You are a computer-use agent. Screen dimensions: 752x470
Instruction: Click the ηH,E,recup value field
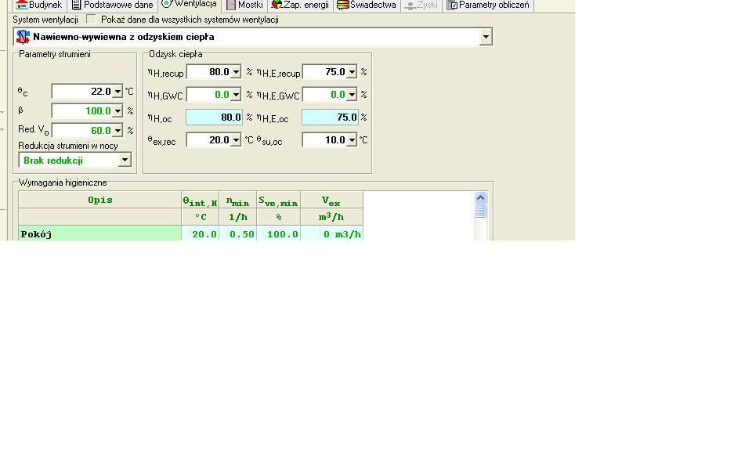pyautogui.click(x=324, y=72)
